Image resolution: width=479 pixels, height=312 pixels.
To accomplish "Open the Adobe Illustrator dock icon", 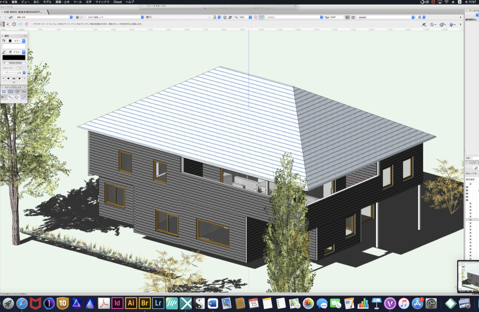I will tap(131, 303).
